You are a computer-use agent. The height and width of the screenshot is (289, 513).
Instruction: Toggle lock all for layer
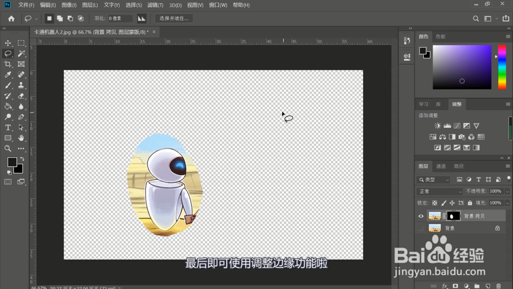coord(470,203)
